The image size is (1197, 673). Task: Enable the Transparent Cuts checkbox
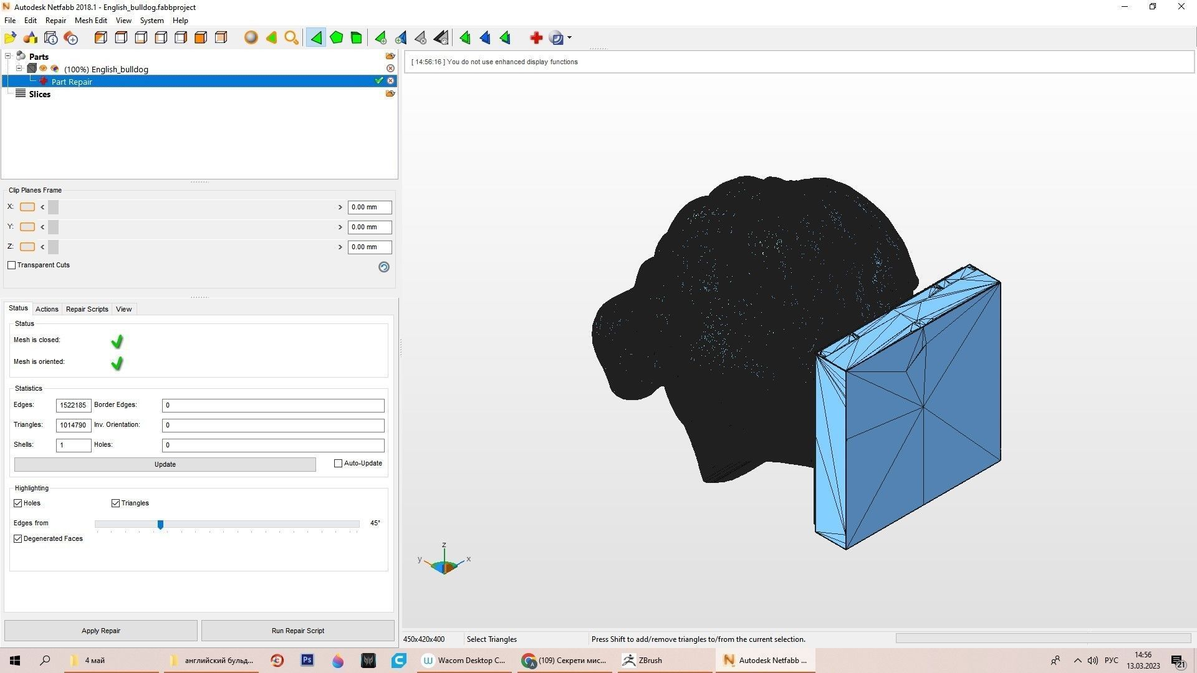pos(12,265)
